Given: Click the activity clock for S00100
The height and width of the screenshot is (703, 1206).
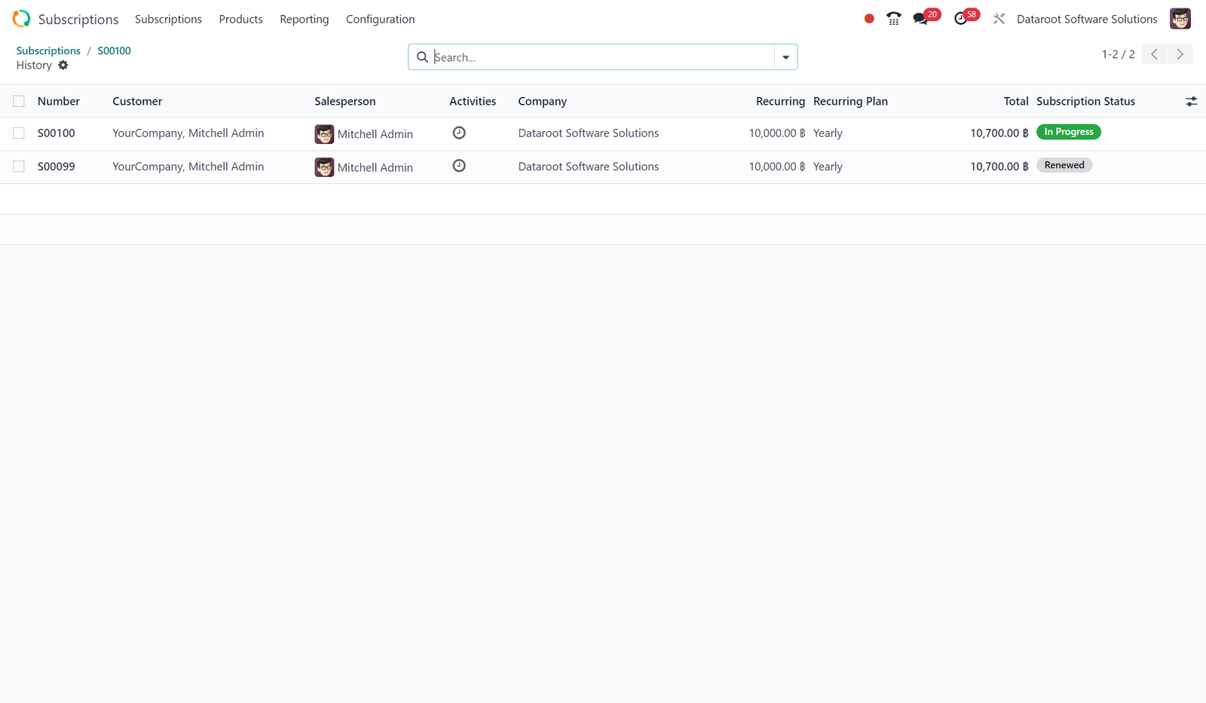Looking at the screenshot, I should 459,133.
